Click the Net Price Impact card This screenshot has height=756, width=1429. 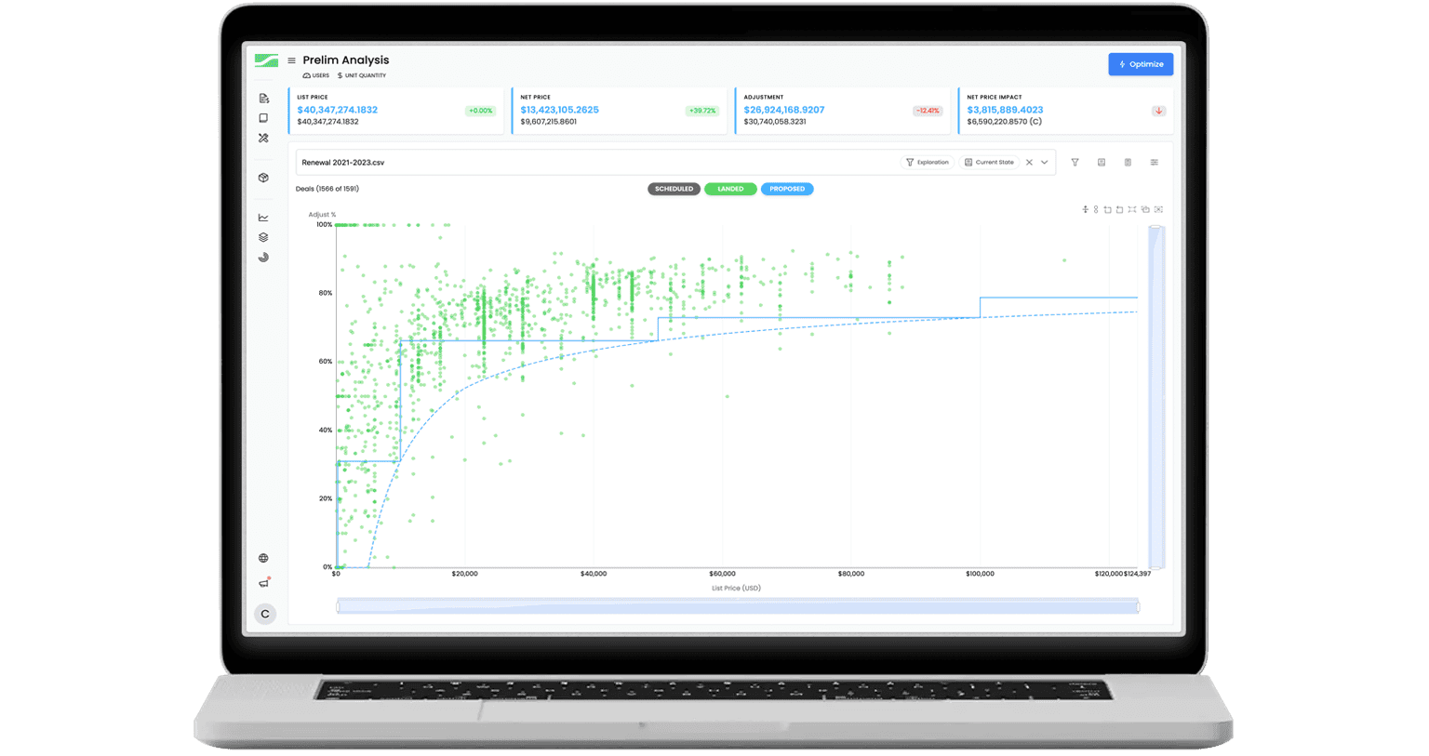(1065, 111)
